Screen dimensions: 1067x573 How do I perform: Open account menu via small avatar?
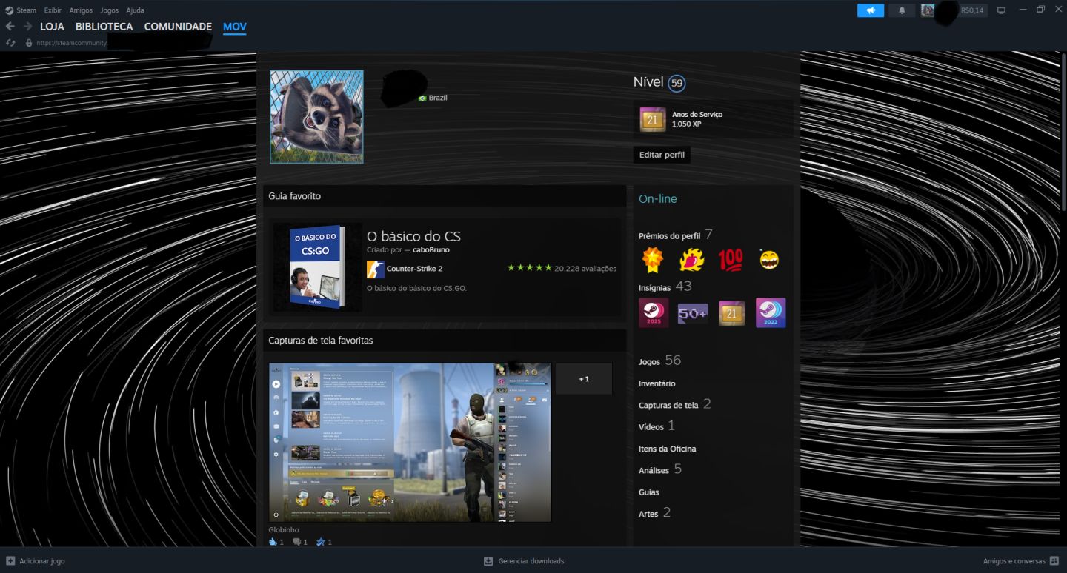pyautogui.click(x=928, y=10)
